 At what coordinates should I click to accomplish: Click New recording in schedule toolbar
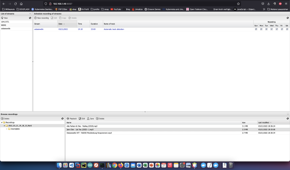point(41,18)
